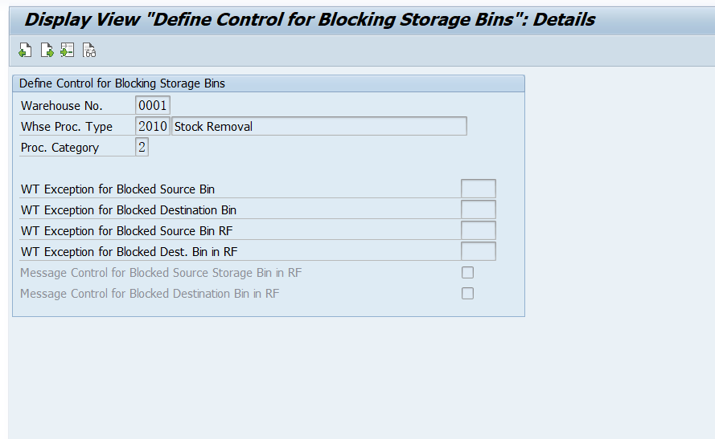The height and width of the screenshot is (439, 715).
Task: Click the Stock Removal description field
Action: click(318, 127)
